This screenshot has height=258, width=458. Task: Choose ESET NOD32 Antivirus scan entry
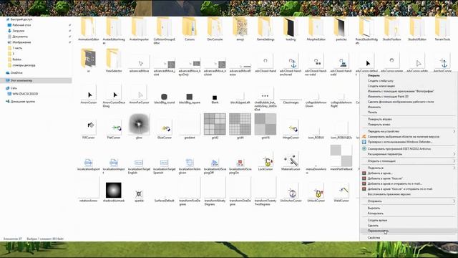(x=408, y=148)
